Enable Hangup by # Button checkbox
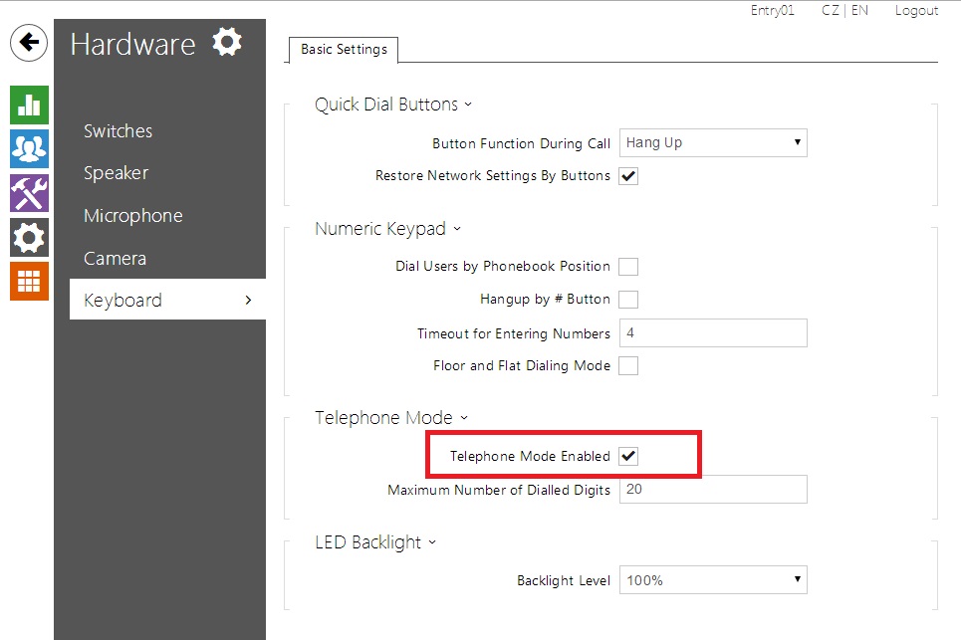 (x=628, y=300)
